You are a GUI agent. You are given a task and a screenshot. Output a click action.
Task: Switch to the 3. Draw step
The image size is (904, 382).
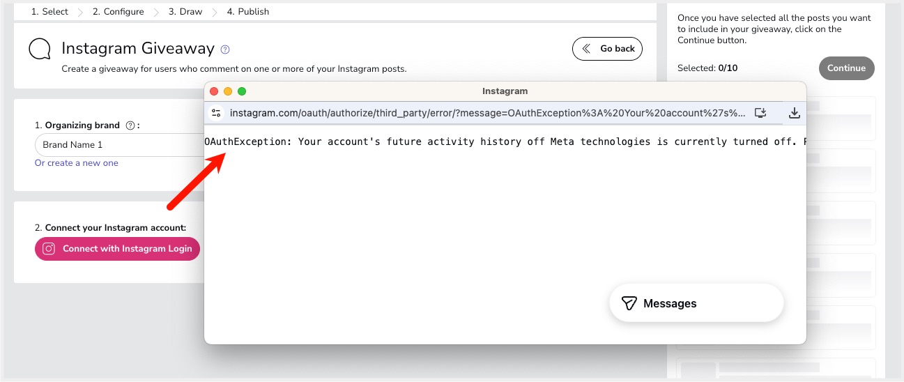(x=185, y=12)
